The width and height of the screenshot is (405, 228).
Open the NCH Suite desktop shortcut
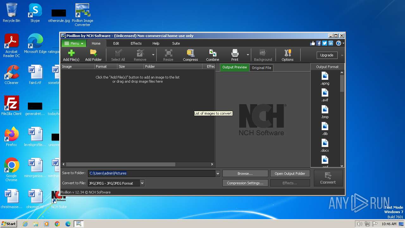point(59,199)
